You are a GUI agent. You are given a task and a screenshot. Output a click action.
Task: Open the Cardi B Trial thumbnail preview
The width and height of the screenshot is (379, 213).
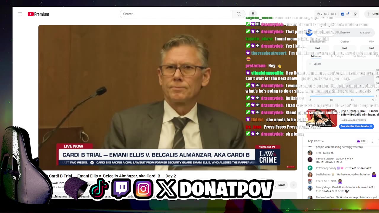pos(321,118)
